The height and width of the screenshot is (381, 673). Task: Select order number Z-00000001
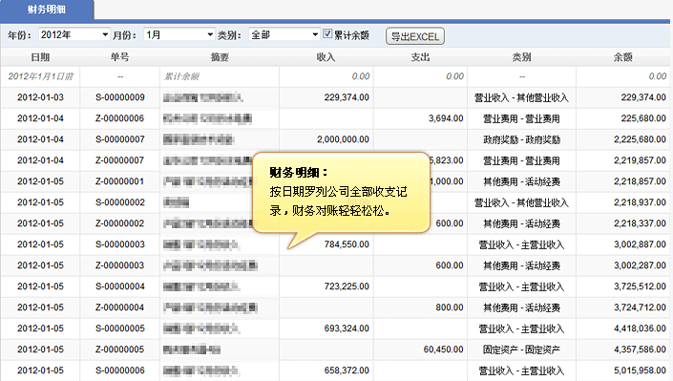(119, 181)
